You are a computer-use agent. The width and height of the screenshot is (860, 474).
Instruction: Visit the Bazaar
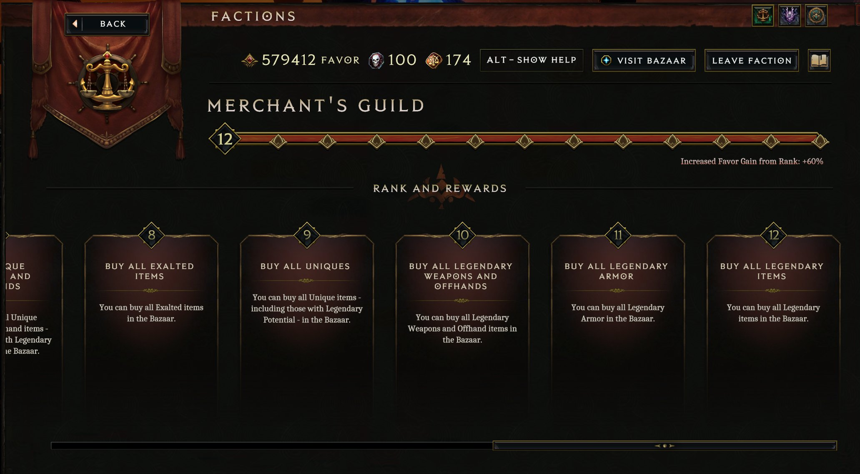[x=644, y=61]
